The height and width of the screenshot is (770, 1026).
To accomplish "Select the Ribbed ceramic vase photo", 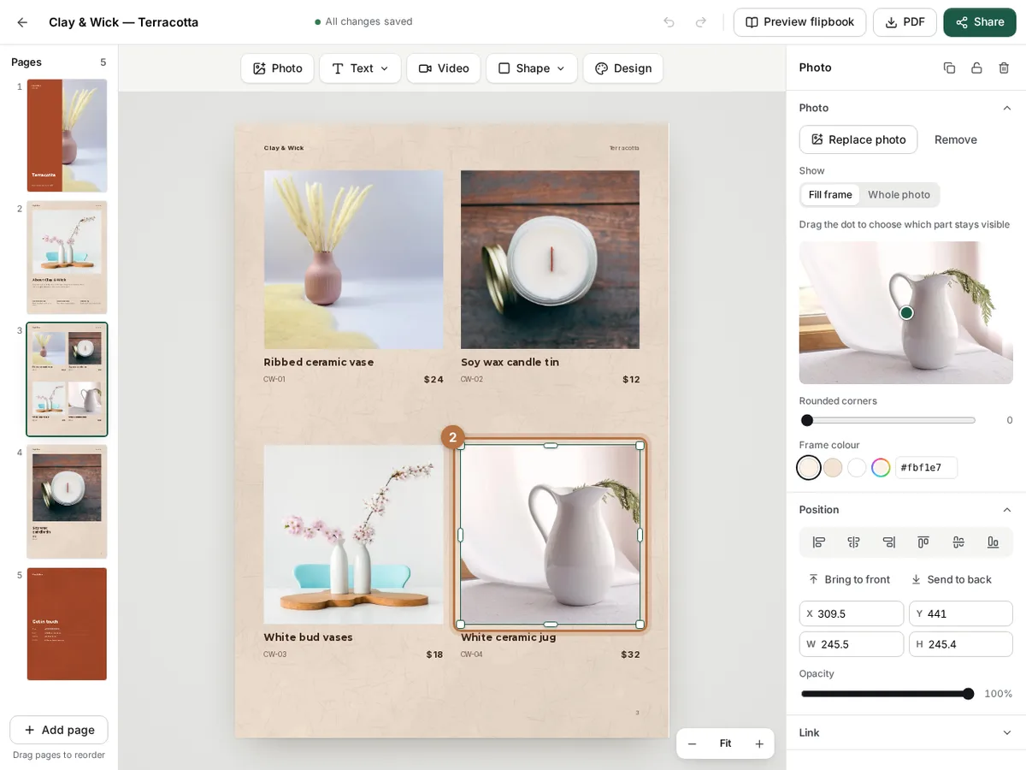I will pyautogui.click(x=353, y=259).
